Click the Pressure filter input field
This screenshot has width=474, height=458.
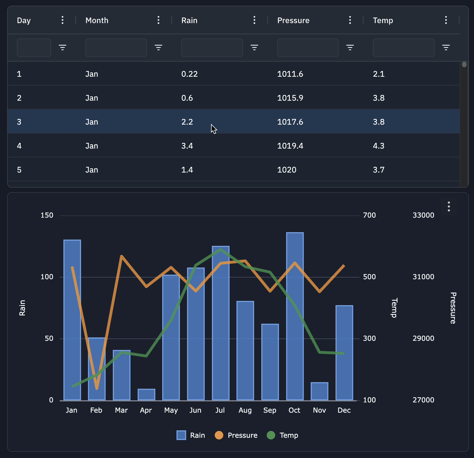[308, 48]
